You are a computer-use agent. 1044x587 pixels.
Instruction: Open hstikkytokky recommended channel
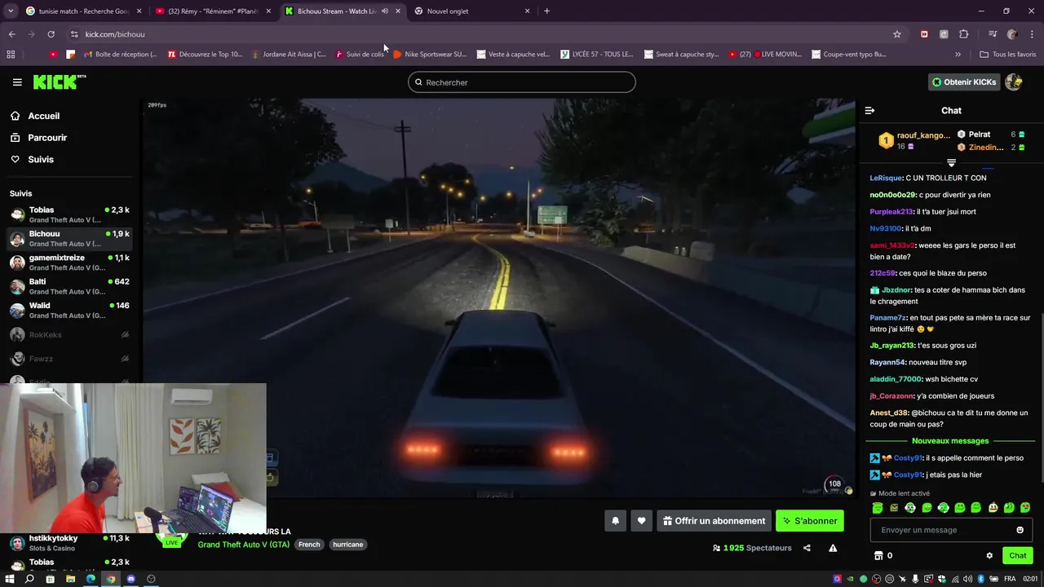69,543
